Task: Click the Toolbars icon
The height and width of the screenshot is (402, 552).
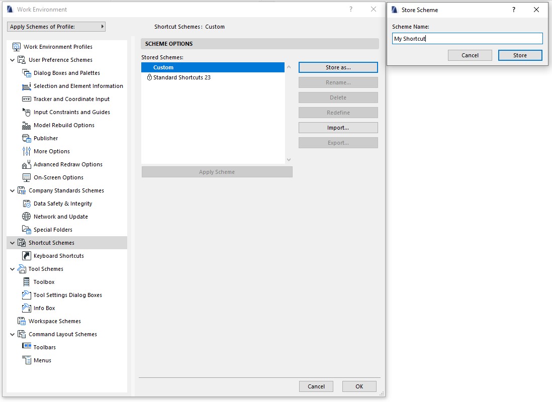Action: pyautogui.click(x=27, y=346)
